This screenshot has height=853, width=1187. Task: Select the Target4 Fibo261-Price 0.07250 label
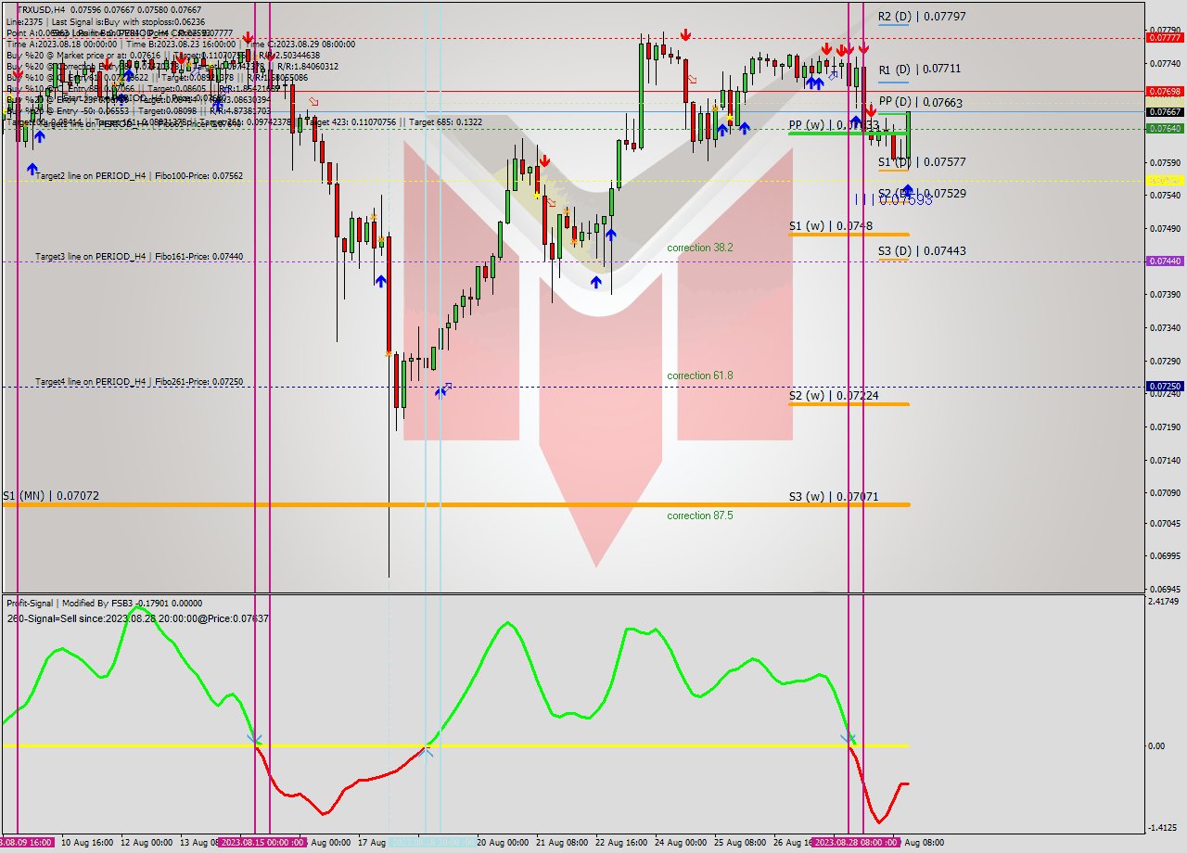(x=139, y=381)
